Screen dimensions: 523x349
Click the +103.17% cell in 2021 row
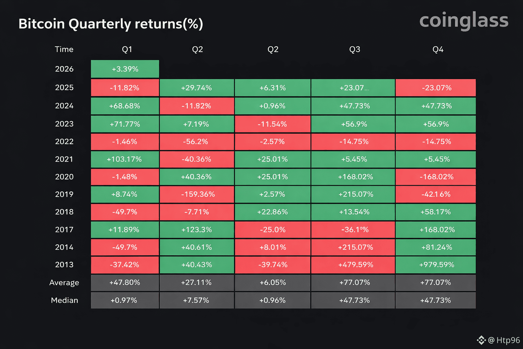[125, 159]
